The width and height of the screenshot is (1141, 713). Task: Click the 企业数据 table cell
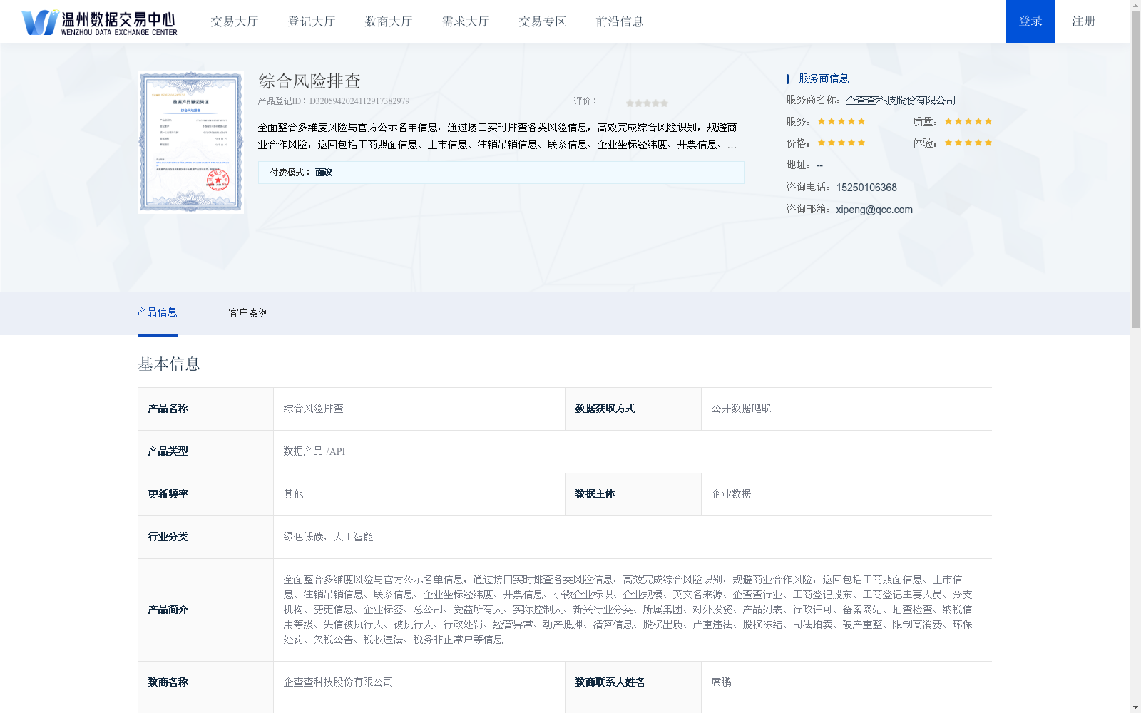click(846, 494)
